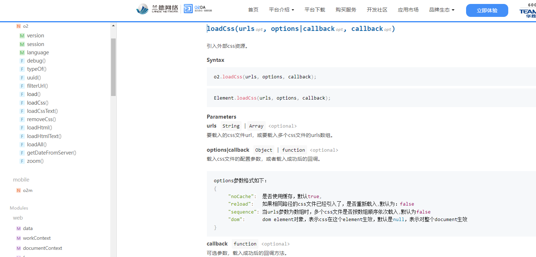Click the F badge beside loadHtmlText()
The height and width of the screenshot is (257, 536).
[x=22, y=136]
